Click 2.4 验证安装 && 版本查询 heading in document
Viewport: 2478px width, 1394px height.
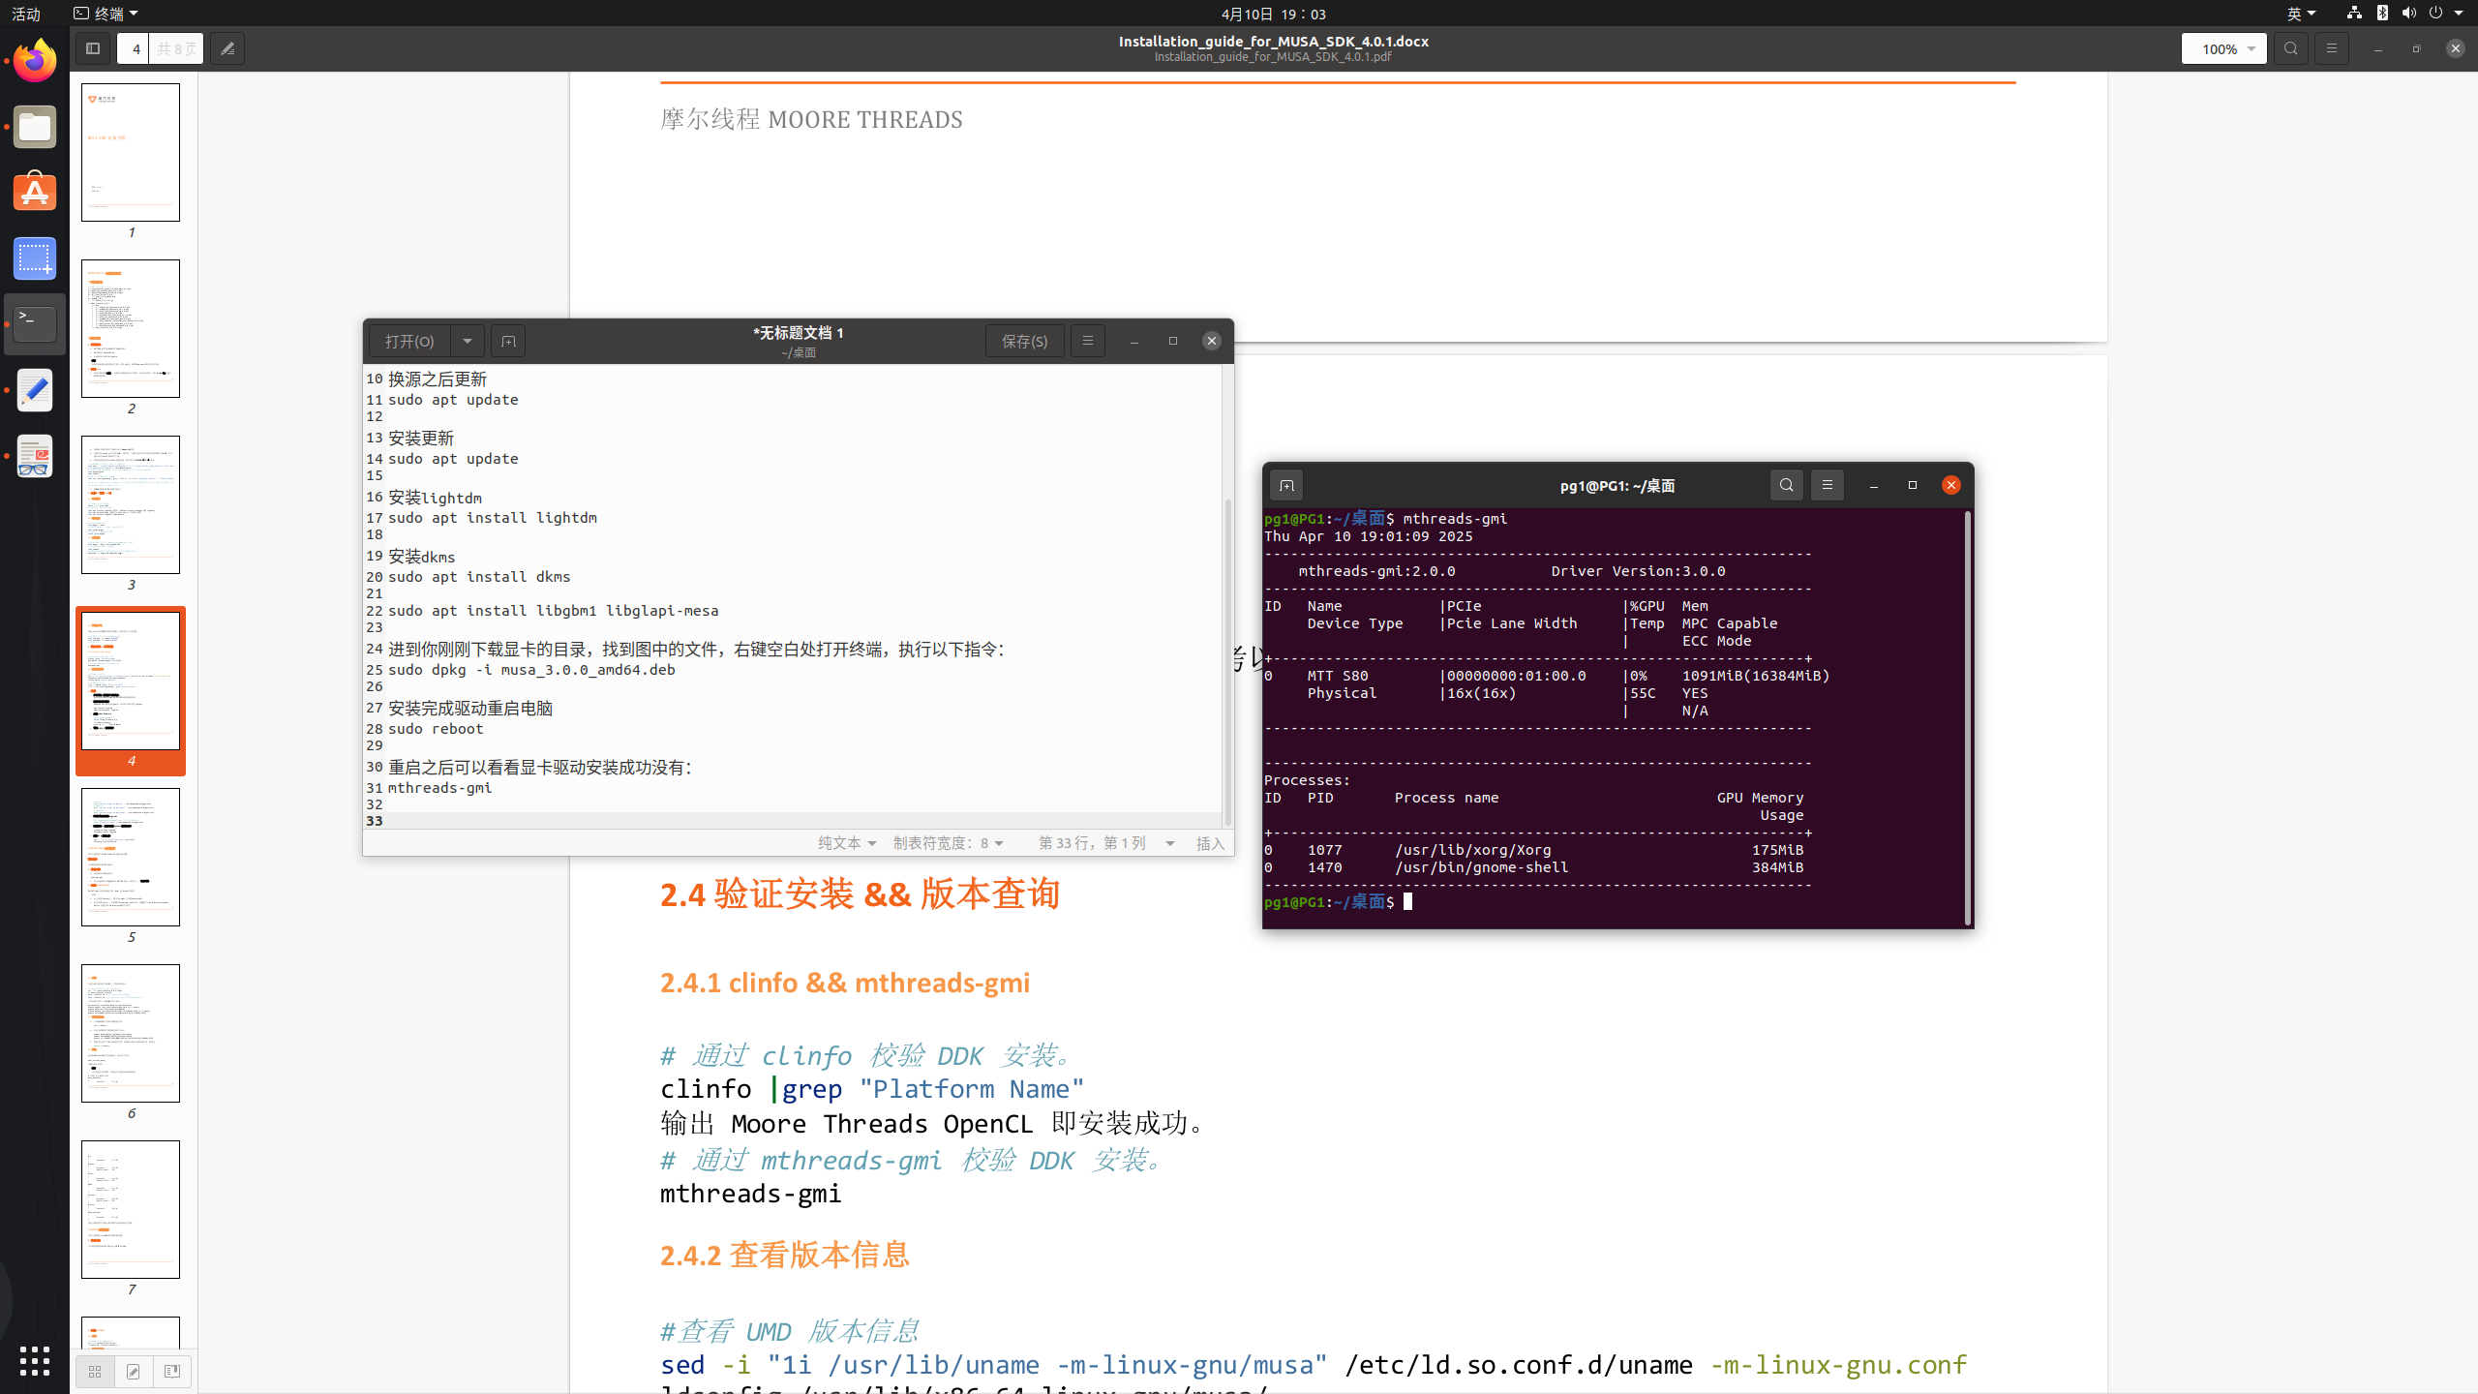tap(860, 894)
